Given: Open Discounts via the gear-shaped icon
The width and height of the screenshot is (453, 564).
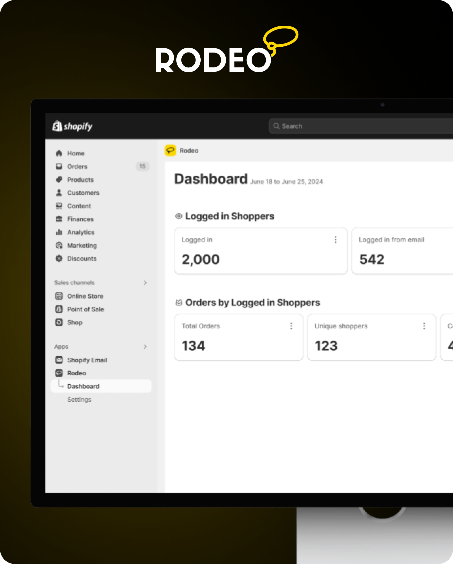Looking at the screenshot, I should click(x=59, y=258).
